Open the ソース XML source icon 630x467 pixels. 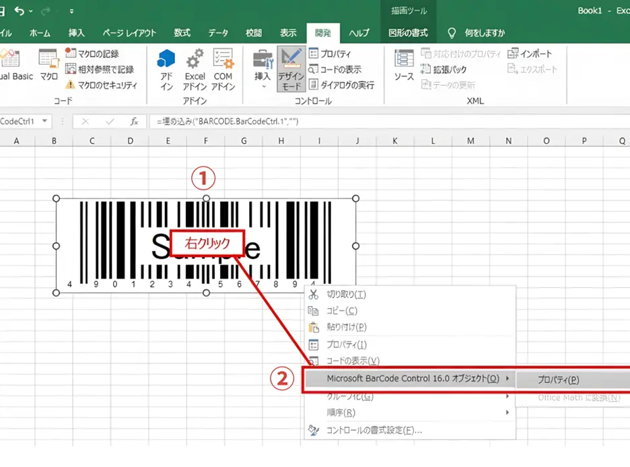404,59
